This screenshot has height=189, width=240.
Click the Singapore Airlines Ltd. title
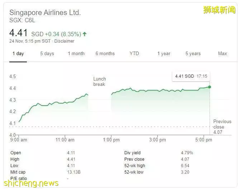coord(45,13)
